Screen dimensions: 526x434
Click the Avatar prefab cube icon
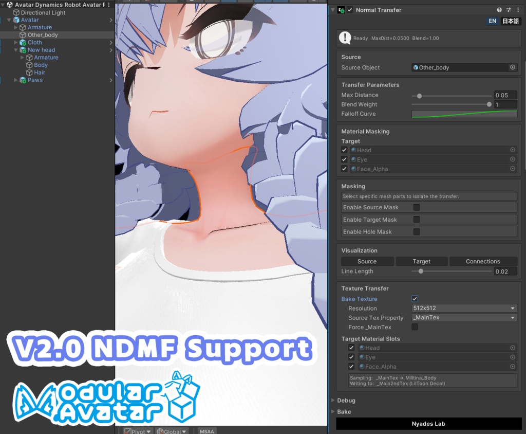(x=16, y=20)
